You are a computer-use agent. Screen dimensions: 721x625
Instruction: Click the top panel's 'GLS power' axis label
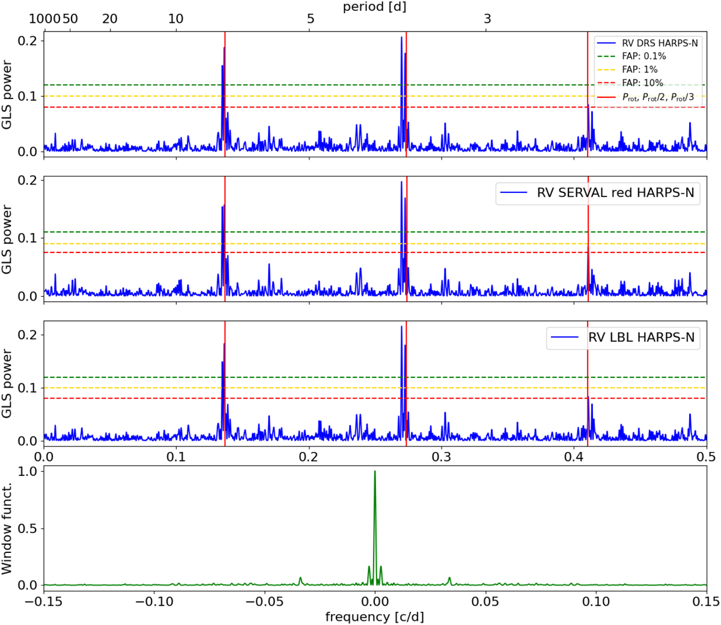7,94
